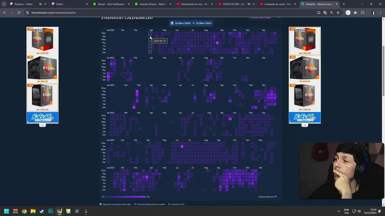
Task: Open right ad Ryzen 7 R$ 1.699,99 product
Action: (305, 41)
